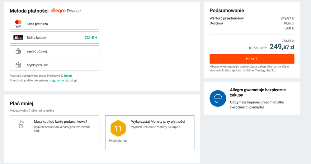Click the Allegro gwarantuje bezpieczne zakupy heading

(x=258, y=92)
